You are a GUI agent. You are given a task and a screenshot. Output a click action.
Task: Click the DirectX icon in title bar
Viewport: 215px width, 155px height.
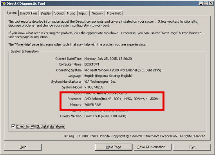pyautogui.click(x=4, y=4)
